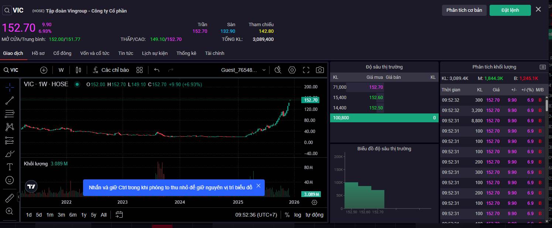Redo the last chart action
This screenshot has height=228, width=552.
(x=171, y=70)
